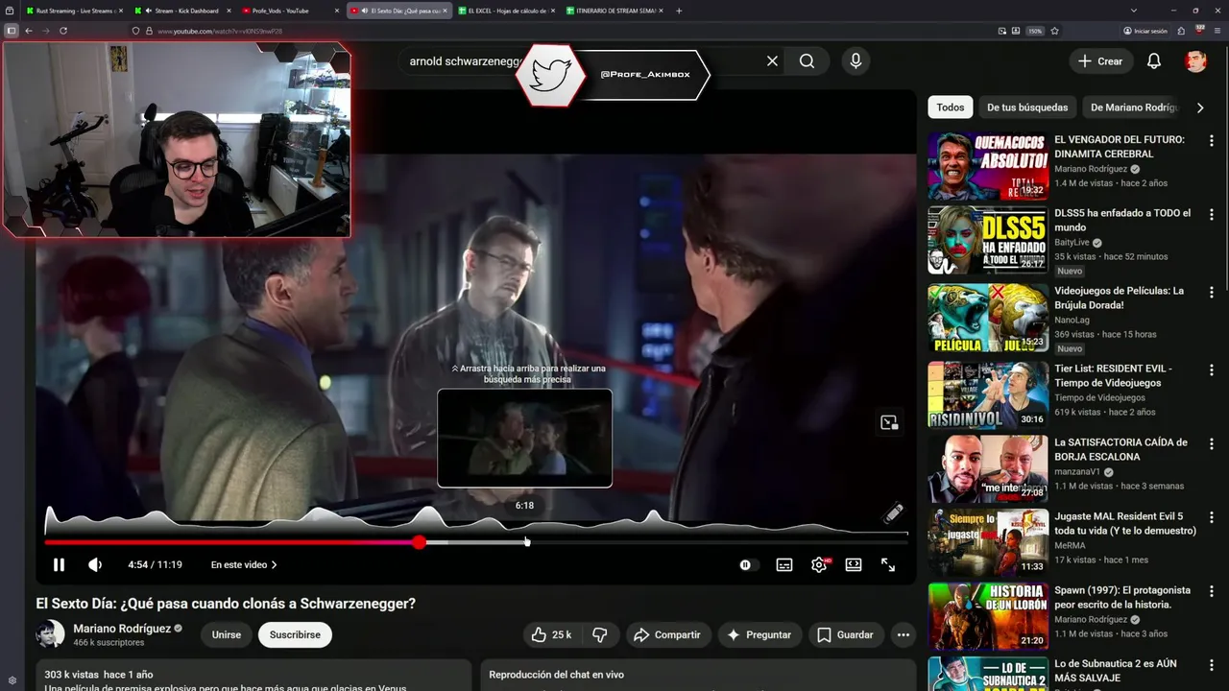Screen dimensions: 1229x691
Task: Like the video with the thumbs-up button
Action: click(551, 634)
